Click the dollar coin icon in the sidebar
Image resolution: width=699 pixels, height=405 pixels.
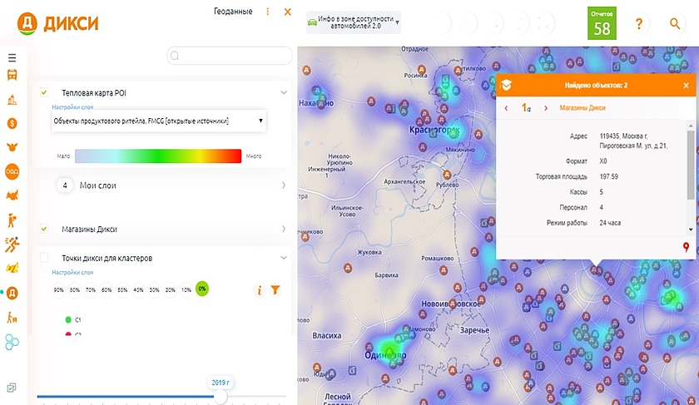pos(12,123)
